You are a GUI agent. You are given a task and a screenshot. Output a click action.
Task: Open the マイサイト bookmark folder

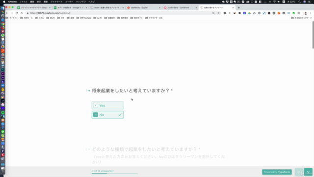click(12, 18)
